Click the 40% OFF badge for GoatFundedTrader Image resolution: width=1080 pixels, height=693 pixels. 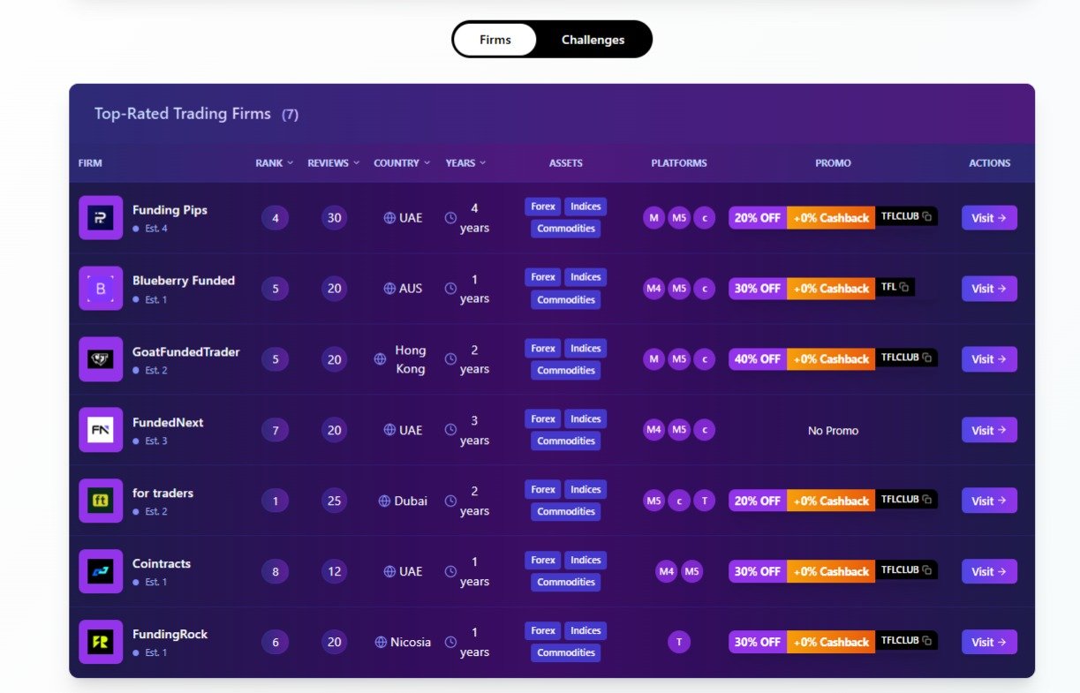[758, 359]
